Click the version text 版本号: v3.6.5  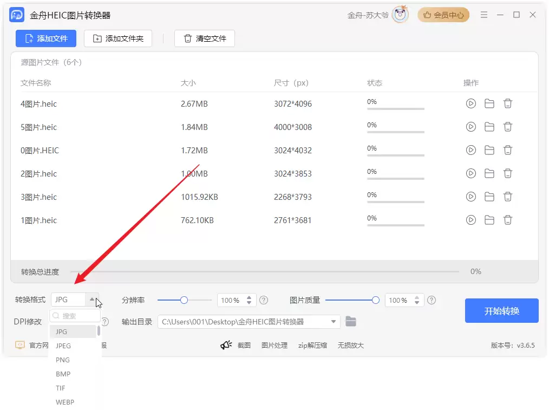pos(513,345)
